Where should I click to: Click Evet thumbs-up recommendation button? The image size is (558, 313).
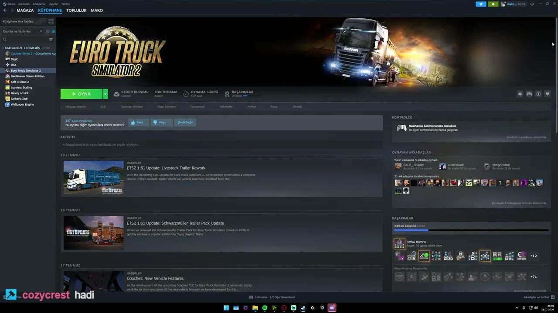(x=139, y=122)
